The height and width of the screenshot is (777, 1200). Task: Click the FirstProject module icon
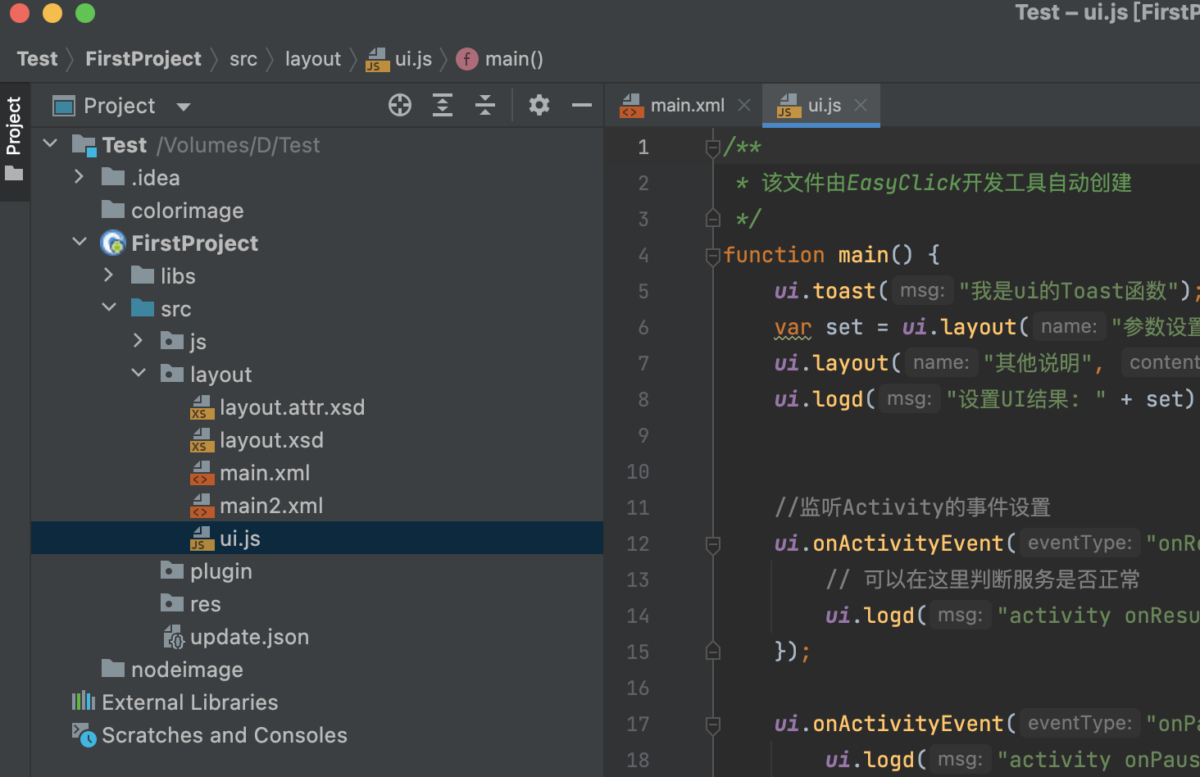[x=113, y=243]
